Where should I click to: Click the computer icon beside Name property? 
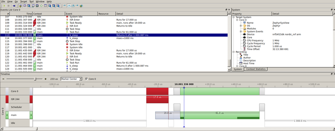point(245,23)
